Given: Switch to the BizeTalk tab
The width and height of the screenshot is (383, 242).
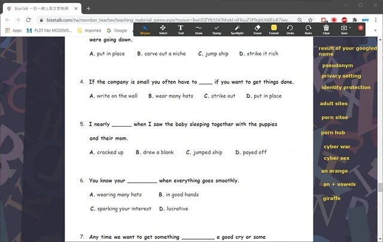Looking at the screenshot, I should pyautogui.click(x=41, y=8).
